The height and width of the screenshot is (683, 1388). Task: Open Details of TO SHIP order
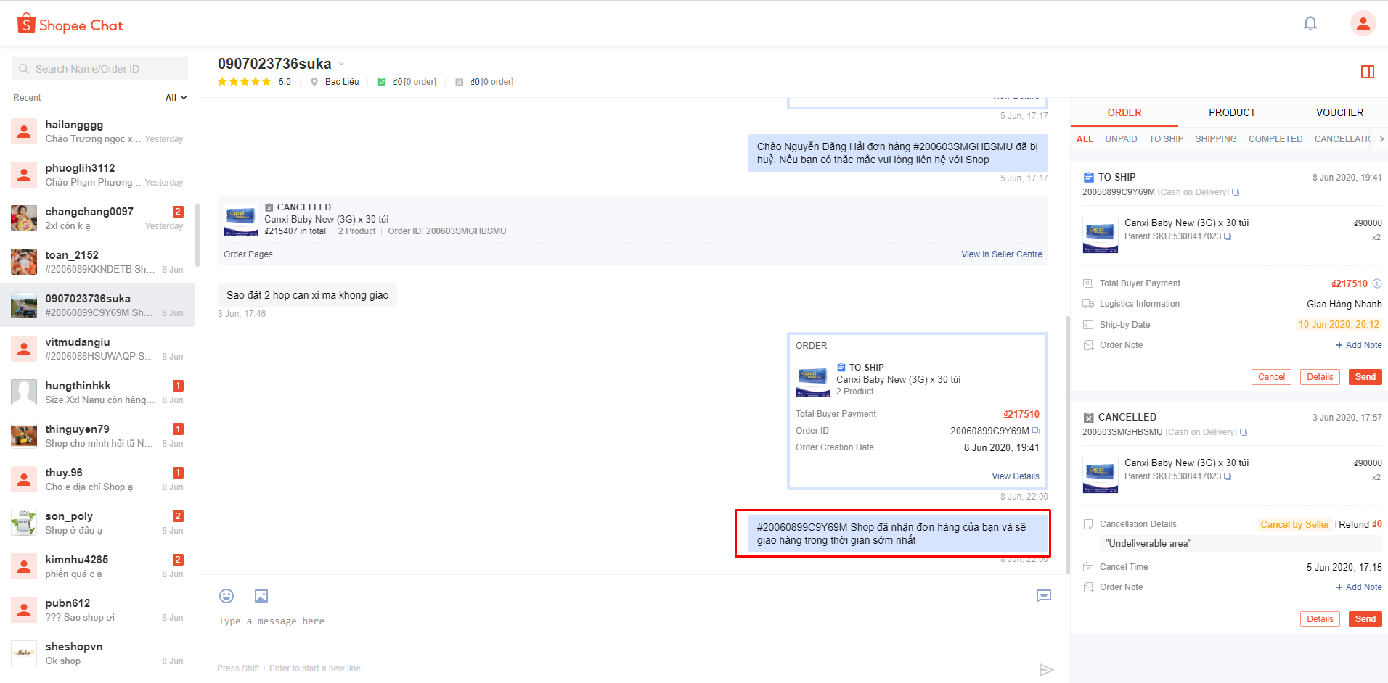point(1320,377)
